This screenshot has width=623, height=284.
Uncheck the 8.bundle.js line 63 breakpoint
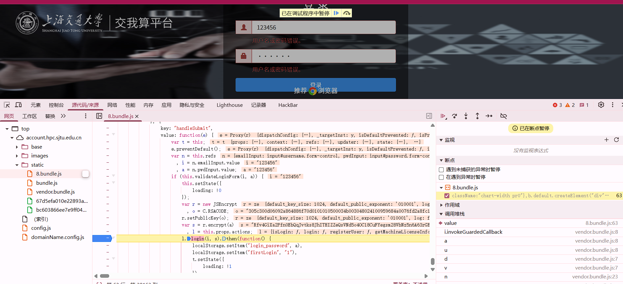[x=447, y=196]
